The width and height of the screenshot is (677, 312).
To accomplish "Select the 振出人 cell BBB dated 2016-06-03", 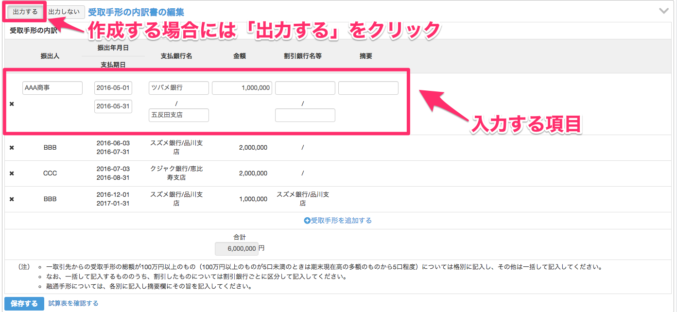I will 50,148.
